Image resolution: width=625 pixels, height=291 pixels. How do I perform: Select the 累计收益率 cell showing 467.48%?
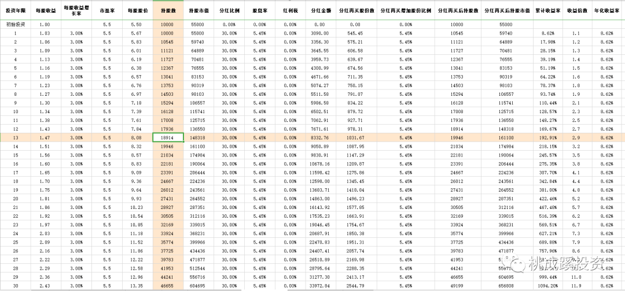(x=549, y=207)
